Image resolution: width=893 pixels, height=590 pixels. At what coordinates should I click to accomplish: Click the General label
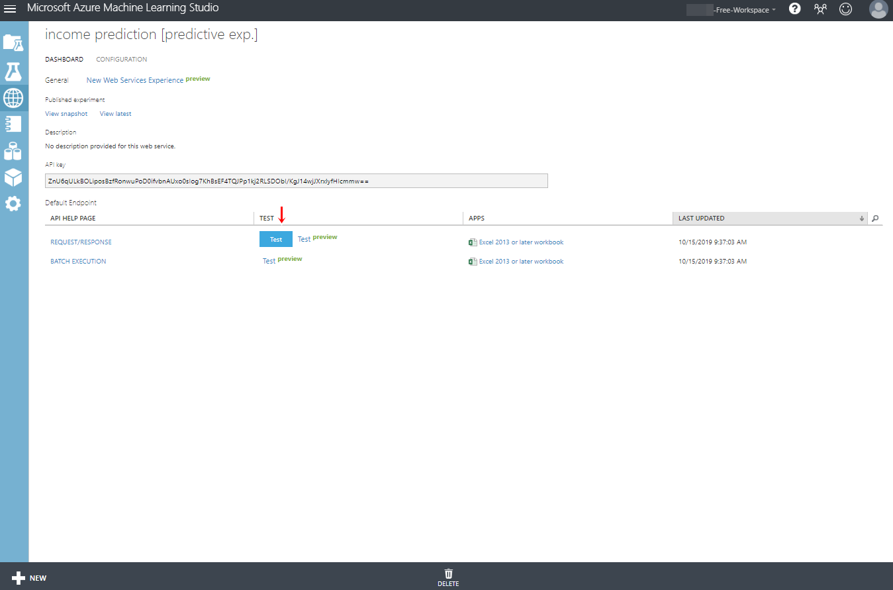click(x=57, y=80)
